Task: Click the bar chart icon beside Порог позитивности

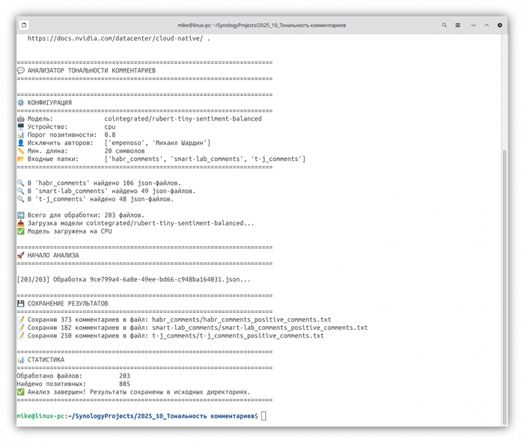Action: 20,135
